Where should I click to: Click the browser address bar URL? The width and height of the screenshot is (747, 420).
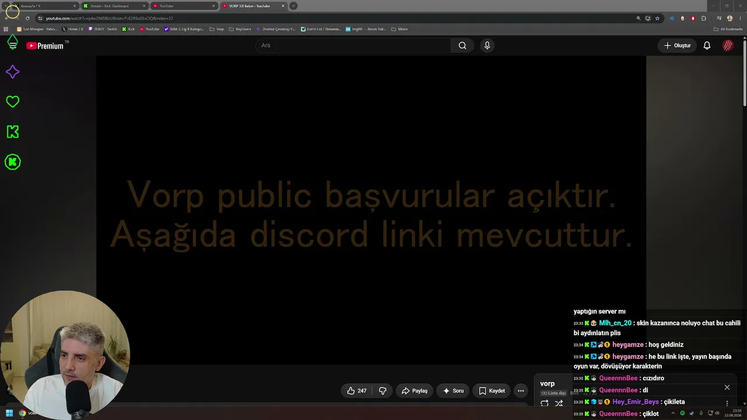click(109, 18)
